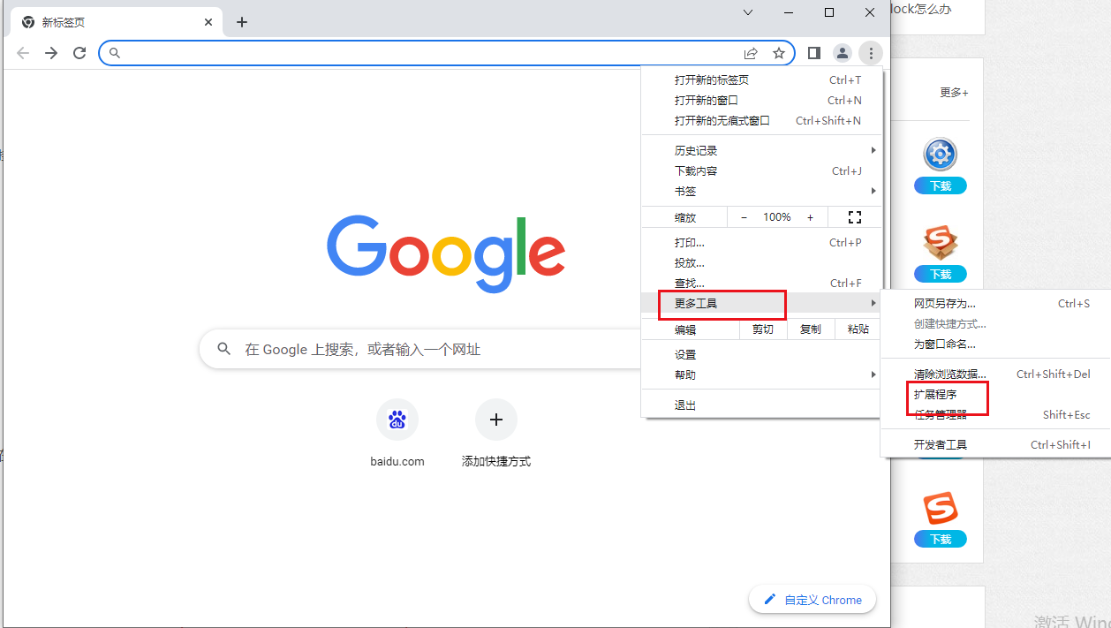Open 下载内容 from the menu
This screenshot has height=628, width=1111.
click(761, 170)
